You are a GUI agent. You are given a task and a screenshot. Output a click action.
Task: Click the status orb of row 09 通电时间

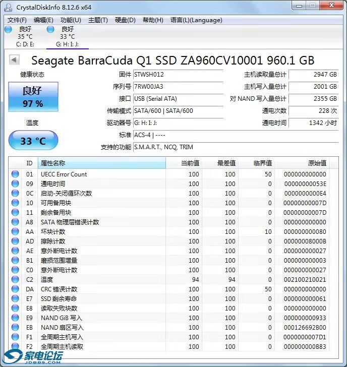pos(15,183)
